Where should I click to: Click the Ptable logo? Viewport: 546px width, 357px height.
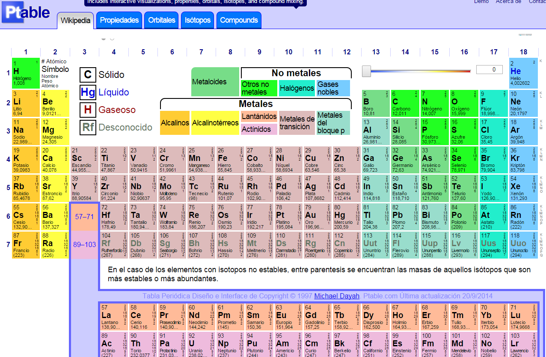[x=25, y=12]
